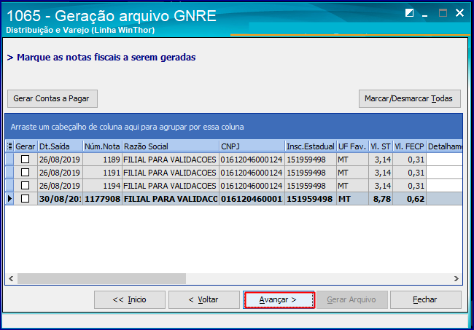Click 0,31 Vl. FECP value of note 1194
The width and height of the screenshot is (474, 330).
point(409,186)
